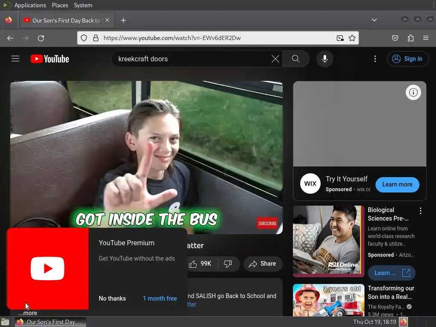Click the red SUBSCRIBE overlay on the video
Viewport: 436px width, 327px height.
pyautogui.click(x=267, y=223)
